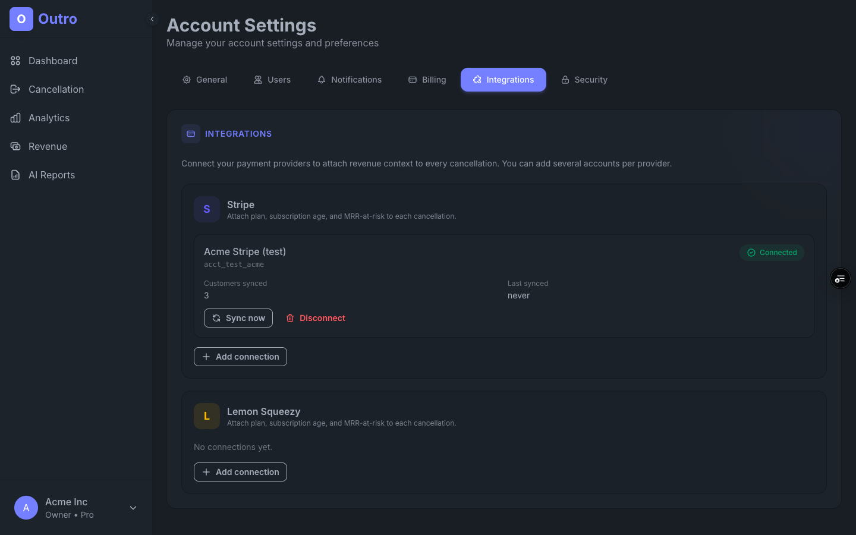Click the Outro brand name

coord(58,19)
